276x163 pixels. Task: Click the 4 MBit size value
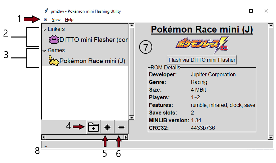(x=198, y=90)
